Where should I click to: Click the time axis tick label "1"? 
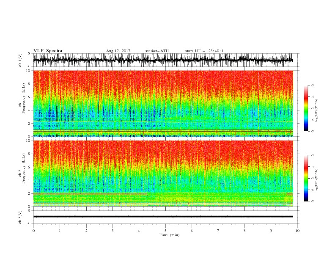click(60, 231)
